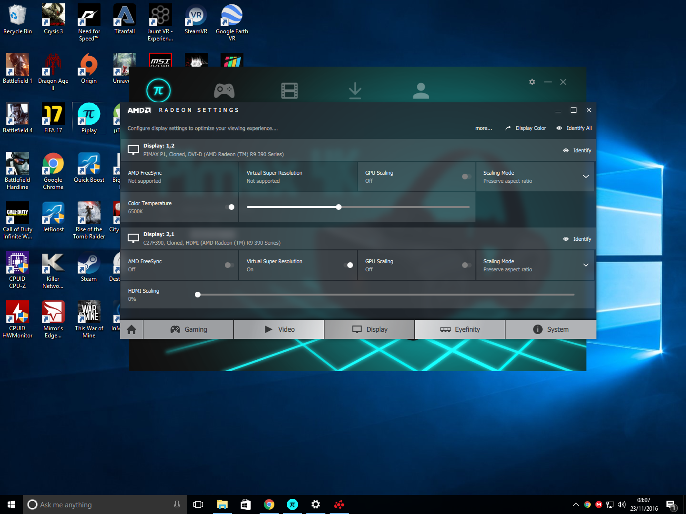Open This War of Mine shortcut
Screen dimensions: 686x514
89,319
